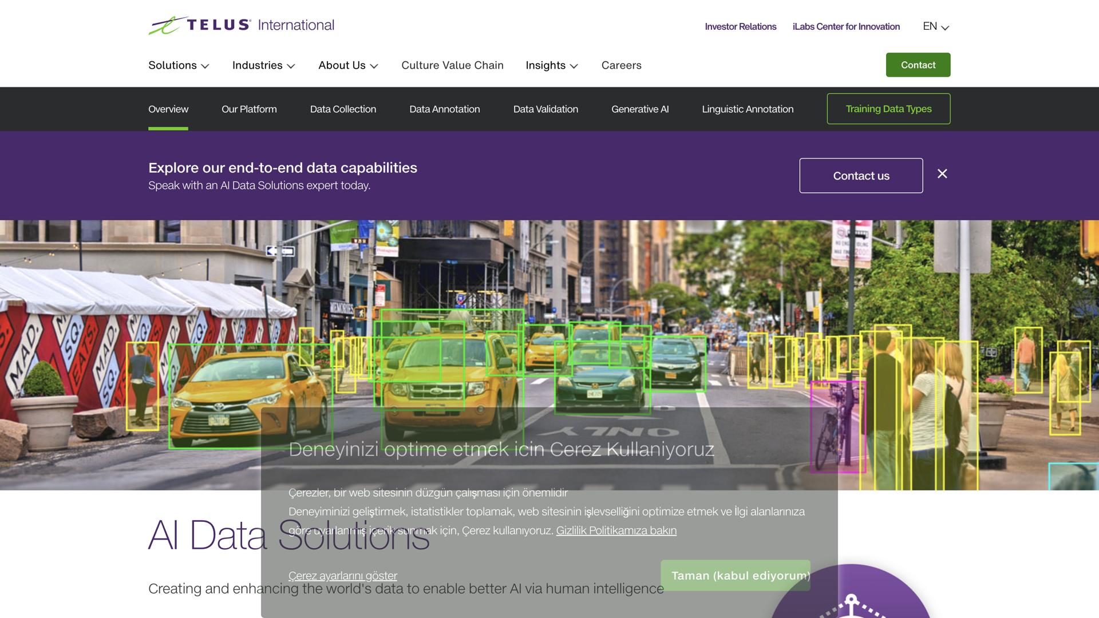Viewport: 1099px width, 618px height.
Task: Expand the Solutions menu chevron
Action: point(205,66)
